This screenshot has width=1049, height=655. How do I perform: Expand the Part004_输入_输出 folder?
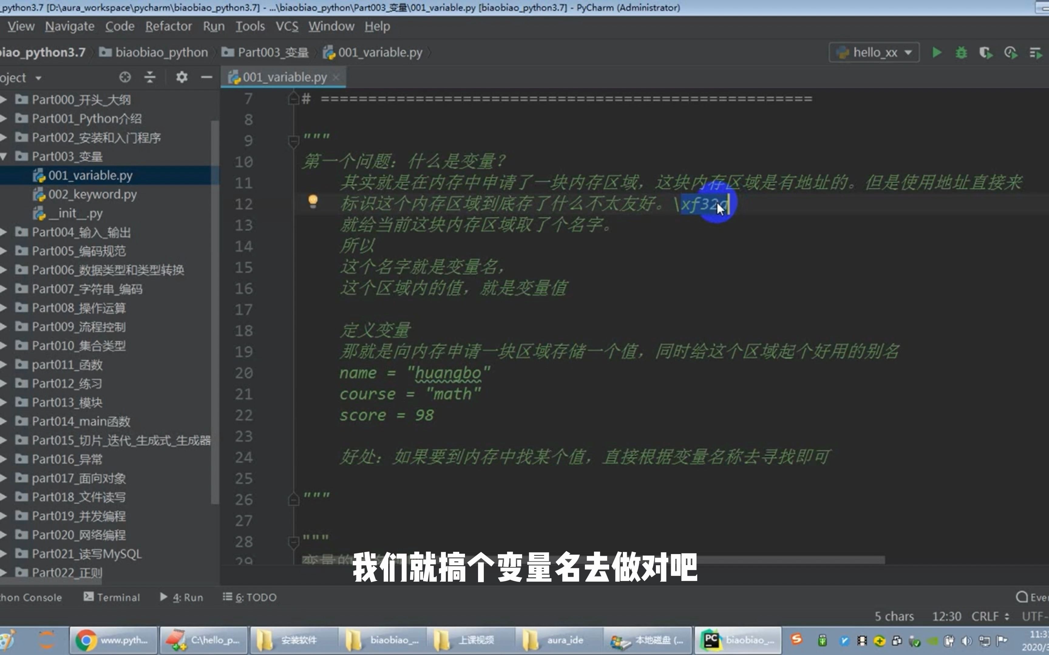coord(3,232)
